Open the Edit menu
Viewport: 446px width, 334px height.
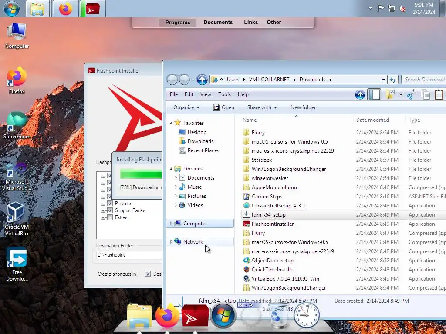[189, 94]
